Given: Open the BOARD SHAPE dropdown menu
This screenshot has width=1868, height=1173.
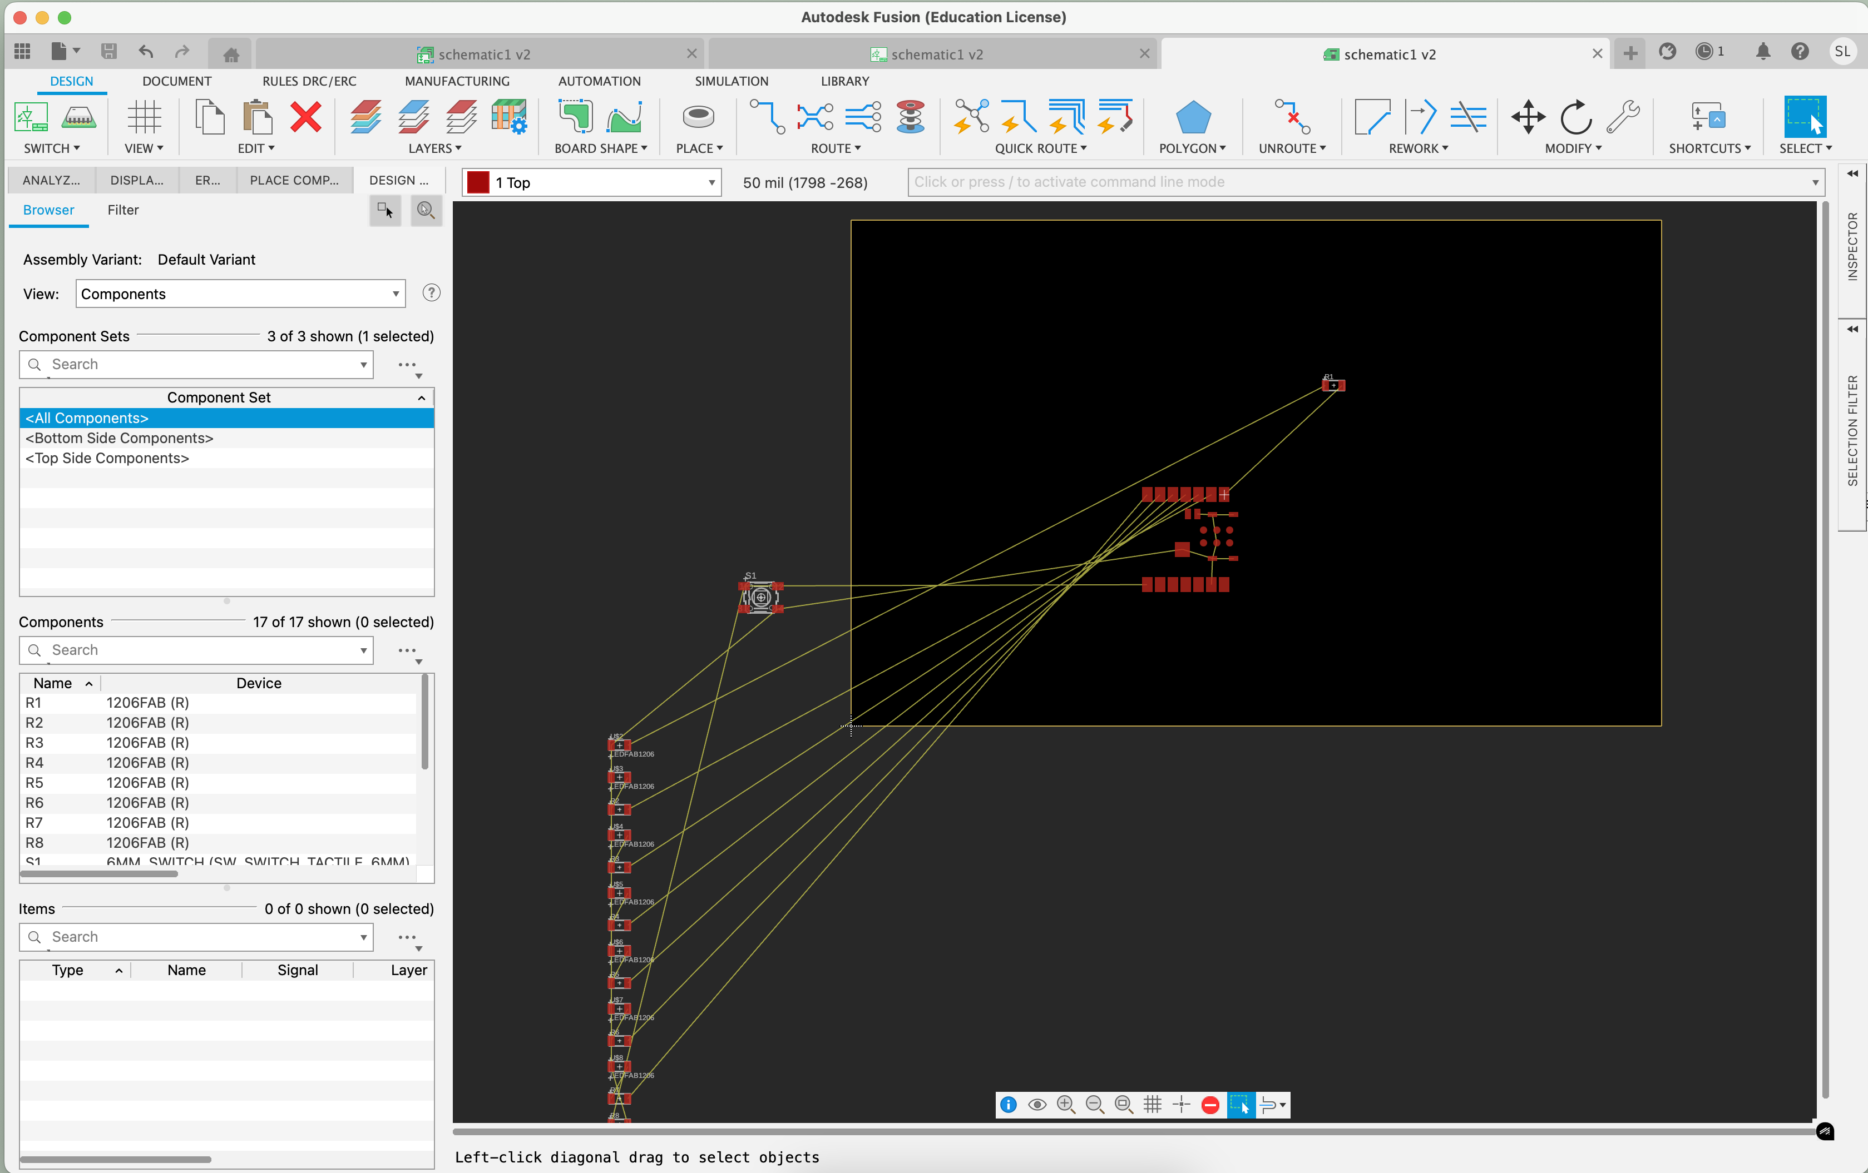Looking at the screenshot, I should 601,148.
